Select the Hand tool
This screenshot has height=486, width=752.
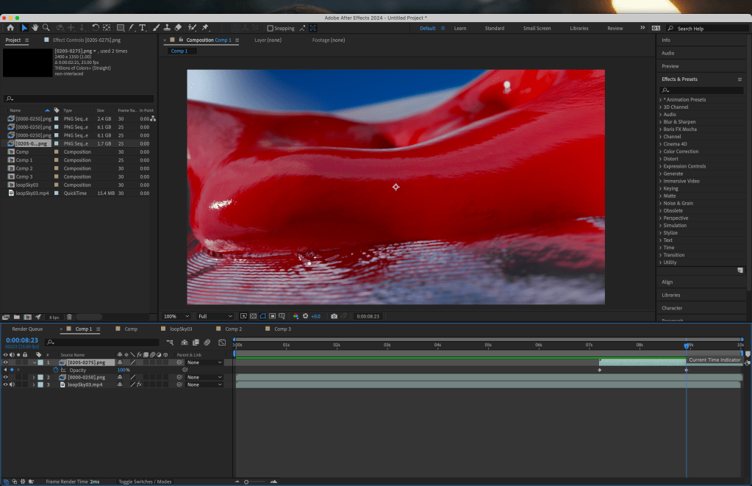(x=35, y=28)
